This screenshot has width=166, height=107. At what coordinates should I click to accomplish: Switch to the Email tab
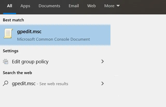[74, 6]
